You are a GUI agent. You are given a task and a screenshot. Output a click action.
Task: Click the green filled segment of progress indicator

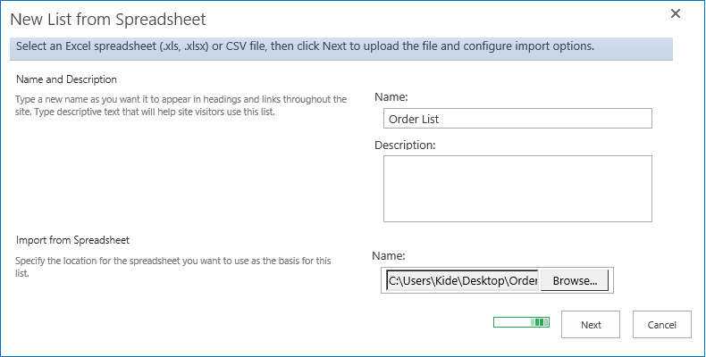[x=540, y=322]
